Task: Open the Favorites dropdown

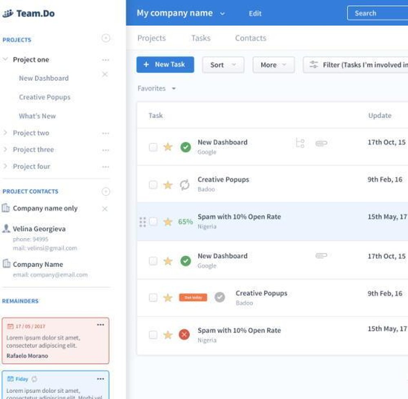Action: click(x=157, y=89)
